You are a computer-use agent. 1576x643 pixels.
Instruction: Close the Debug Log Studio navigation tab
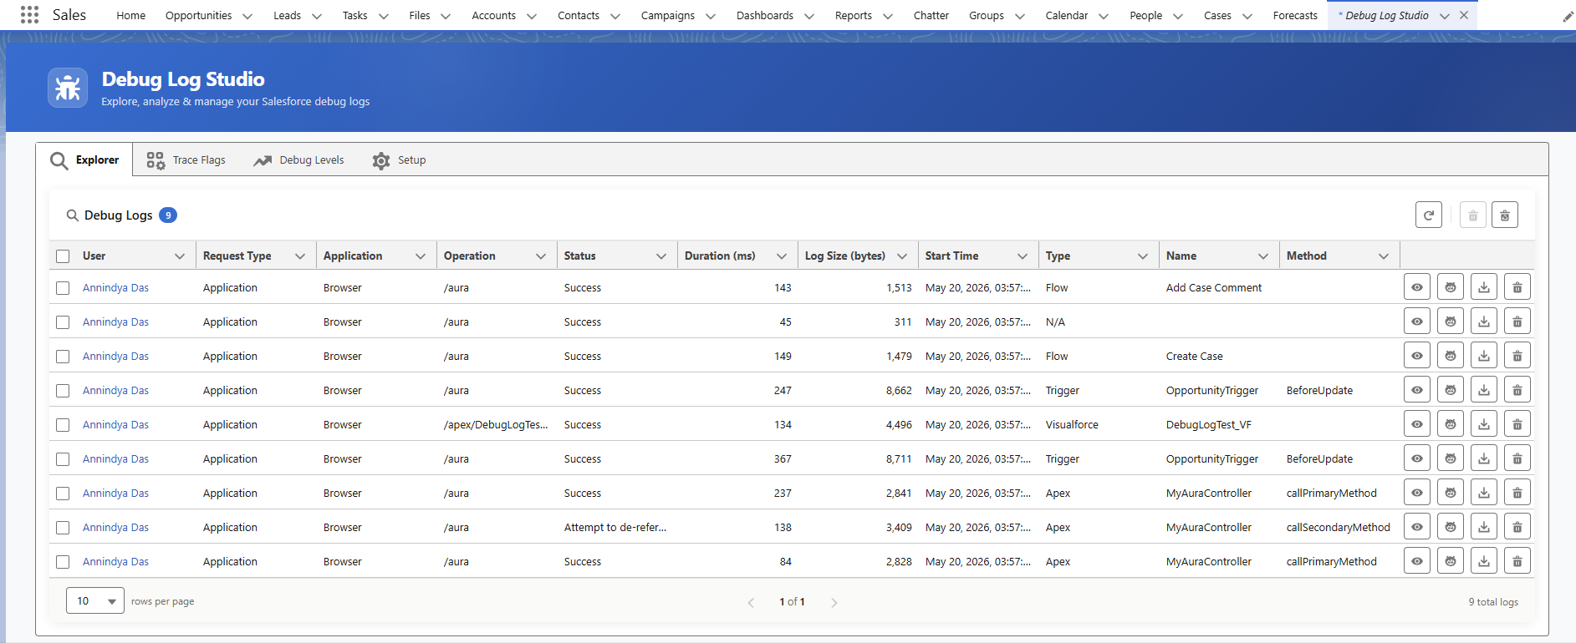tap(1464, 15)
